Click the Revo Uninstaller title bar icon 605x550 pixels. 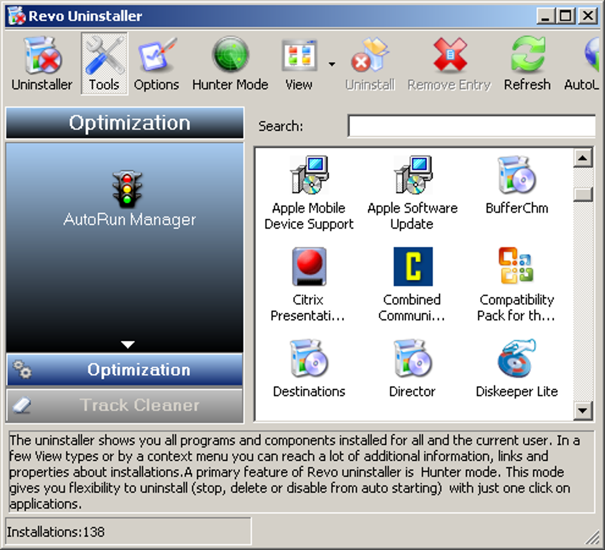(x=16, y=16)
